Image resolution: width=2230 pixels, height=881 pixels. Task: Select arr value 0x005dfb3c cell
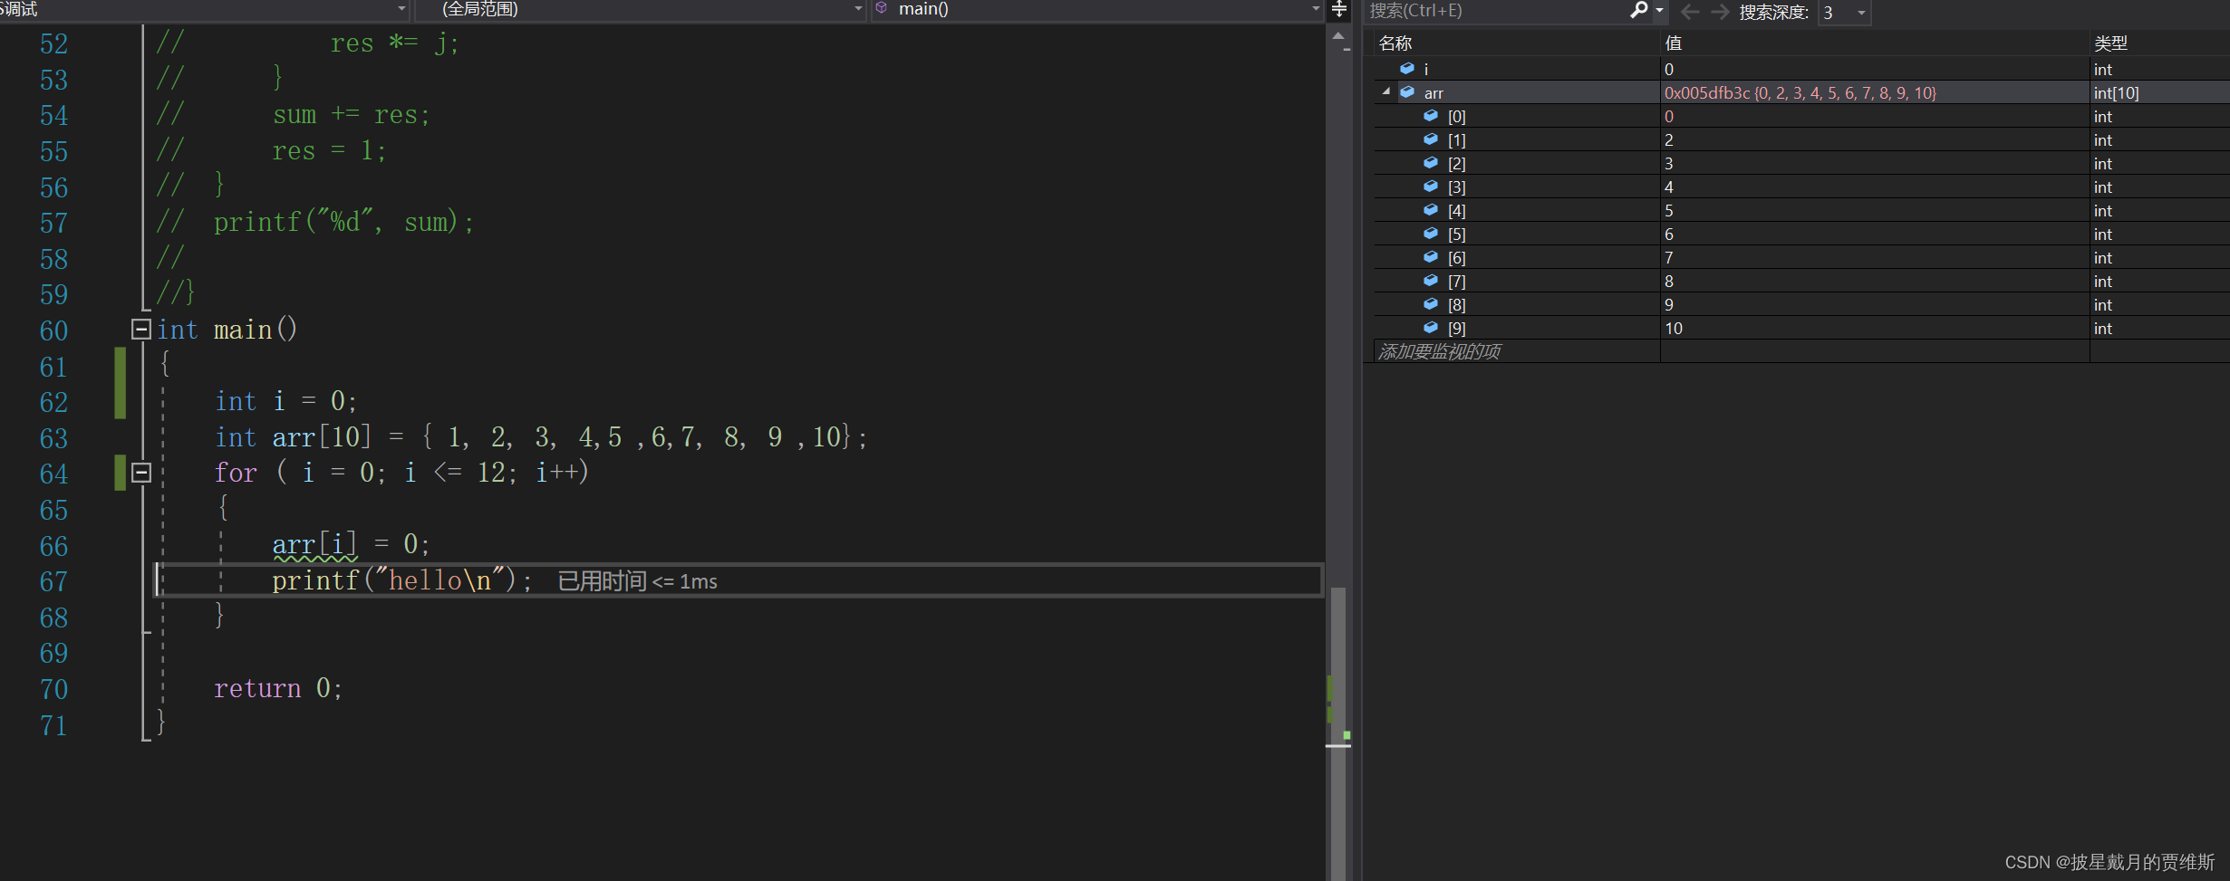(x=1875, y=92)
